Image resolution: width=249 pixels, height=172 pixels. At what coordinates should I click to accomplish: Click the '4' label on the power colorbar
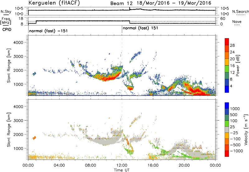coord(231,86)
